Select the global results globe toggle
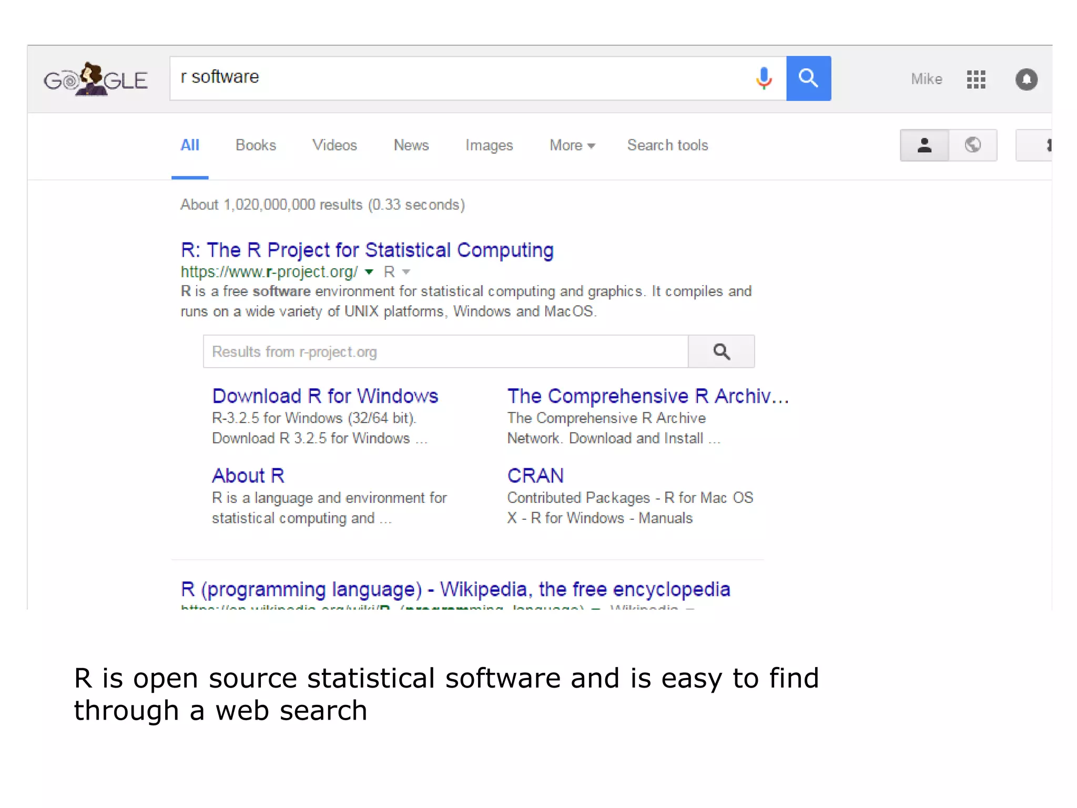The image size is (1077, 808). (973, 145)
